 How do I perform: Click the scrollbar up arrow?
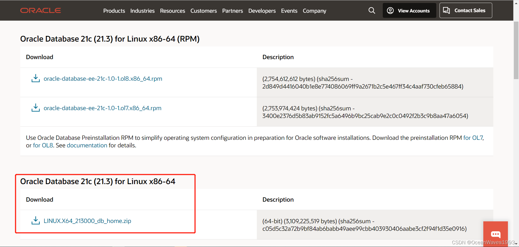pyautogui.click(x=516, y=3)
